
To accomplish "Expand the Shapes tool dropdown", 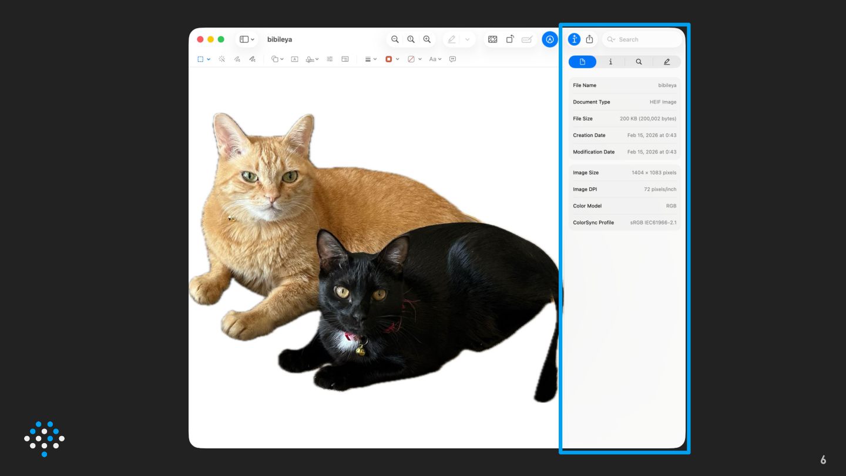I will (x=277, y=59).
